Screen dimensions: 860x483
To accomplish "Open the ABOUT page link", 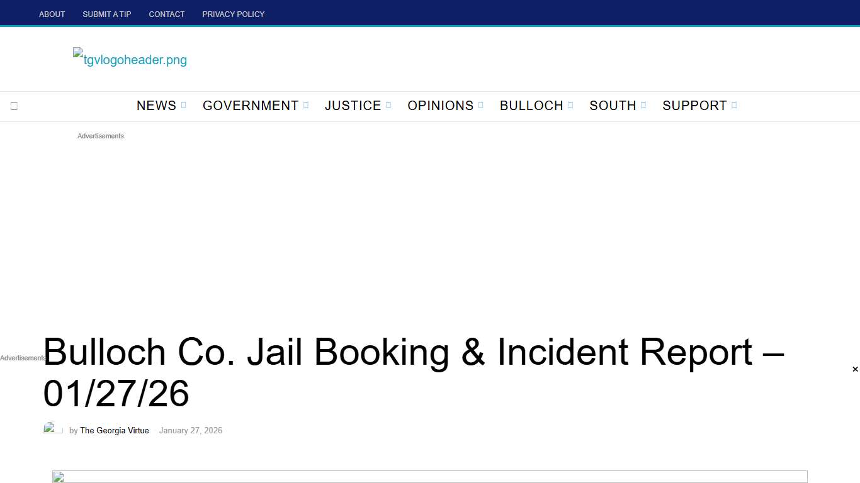I will pyautogui.click(x=52, y=14).
